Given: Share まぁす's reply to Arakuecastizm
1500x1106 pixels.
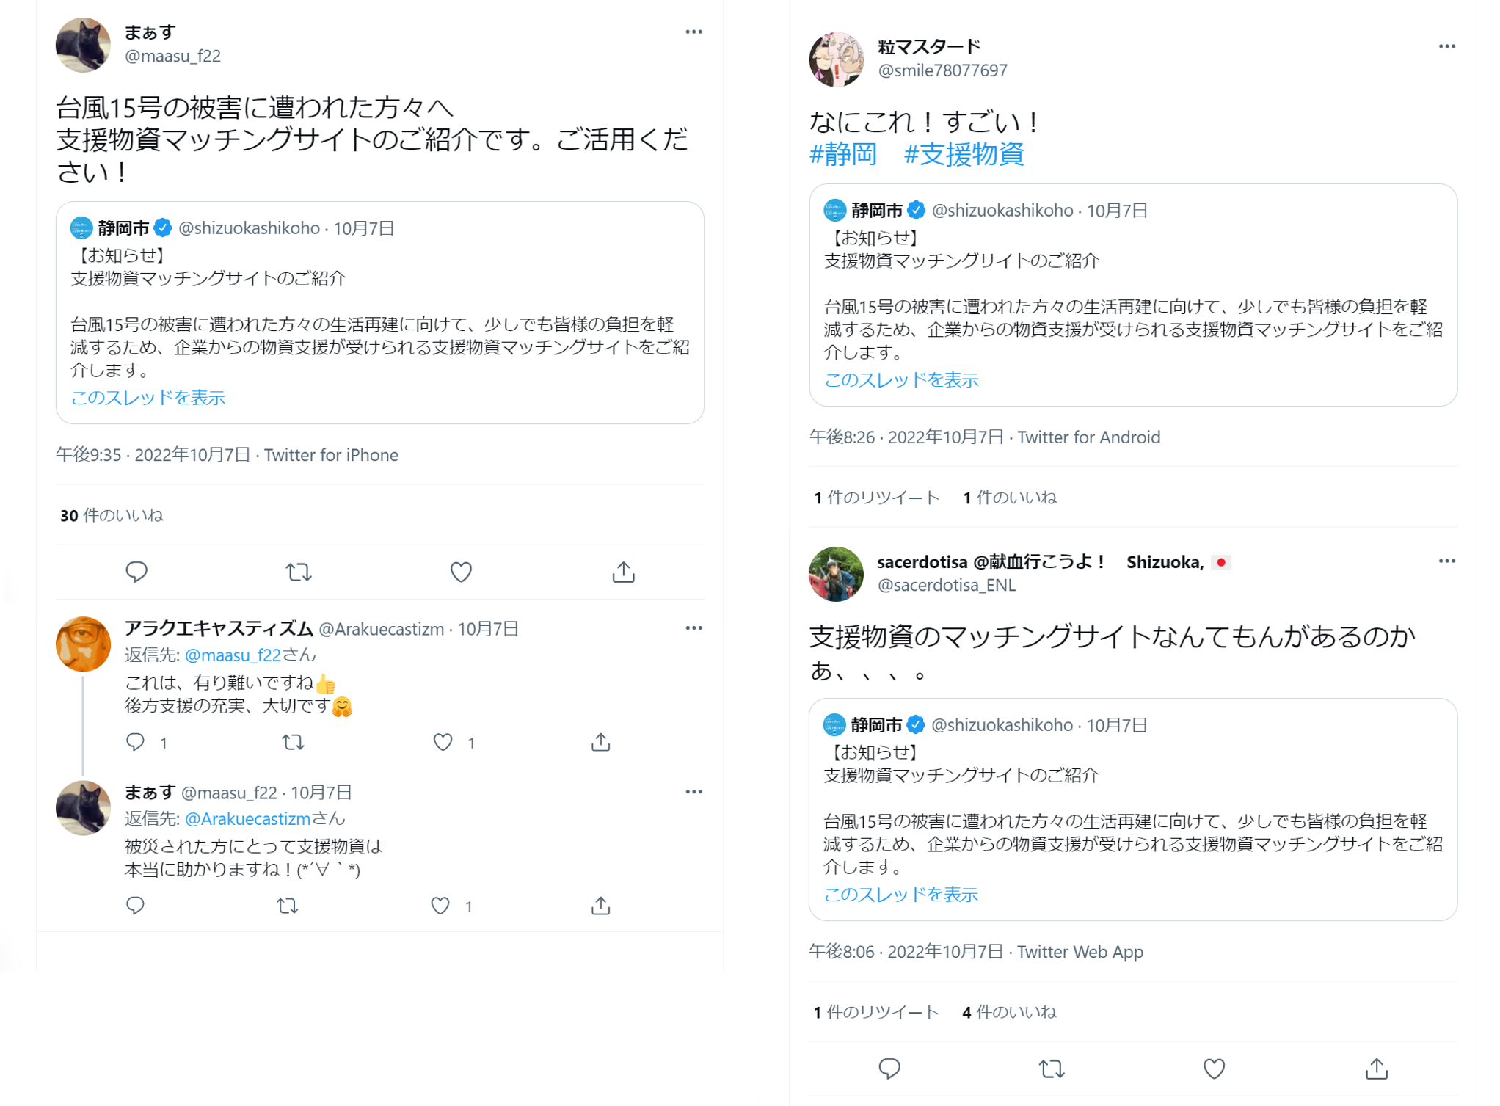Looking at the screenshot, I should pyautogui.click(x=600, y=906).
